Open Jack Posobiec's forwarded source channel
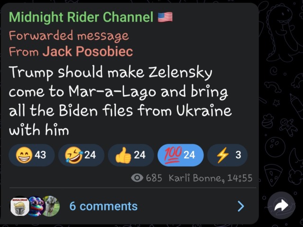This screenshot has width=303, height=227. (x=88, y=52)
